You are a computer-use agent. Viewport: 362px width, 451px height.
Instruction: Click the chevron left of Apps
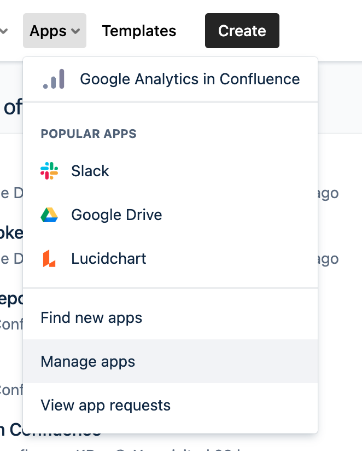[3, 31]
